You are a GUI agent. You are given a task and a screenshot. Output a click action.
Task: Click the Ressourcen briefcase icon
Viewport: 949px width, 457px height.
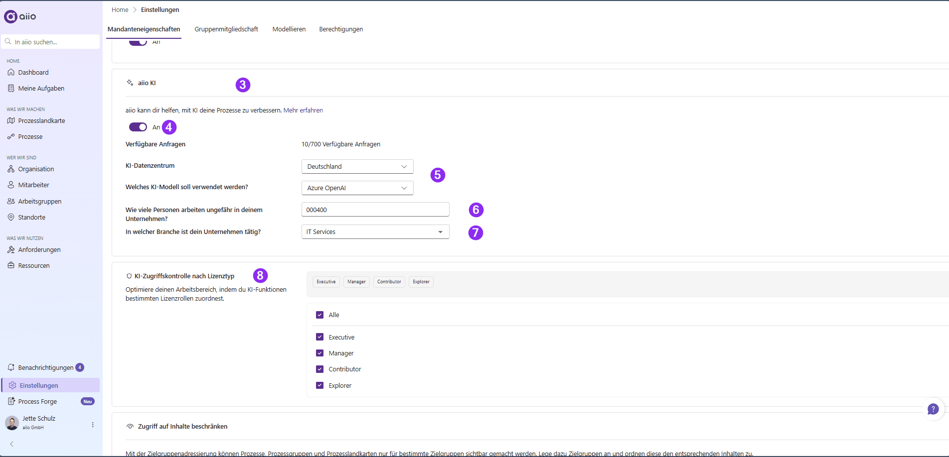pos(11,265)
